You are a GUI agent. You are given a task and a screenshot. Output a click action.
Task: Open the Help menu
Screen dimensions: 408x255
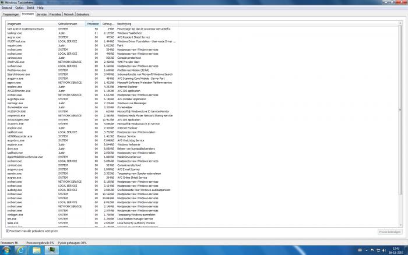(40, 8)
